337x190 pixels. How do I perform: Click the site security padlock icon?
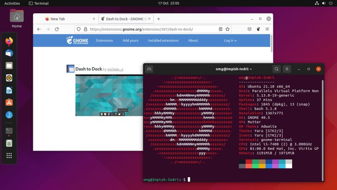85,29
